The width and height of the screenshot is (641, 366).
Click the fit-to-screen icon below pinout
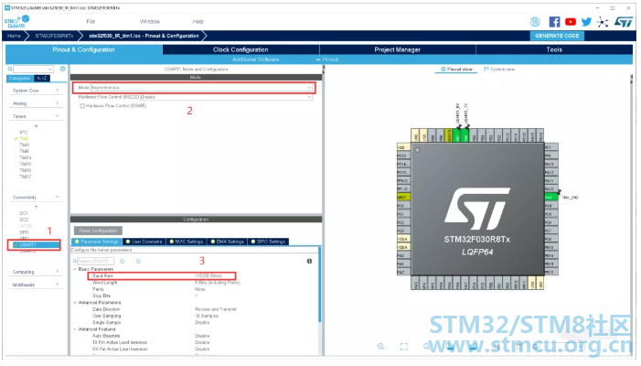404,347
